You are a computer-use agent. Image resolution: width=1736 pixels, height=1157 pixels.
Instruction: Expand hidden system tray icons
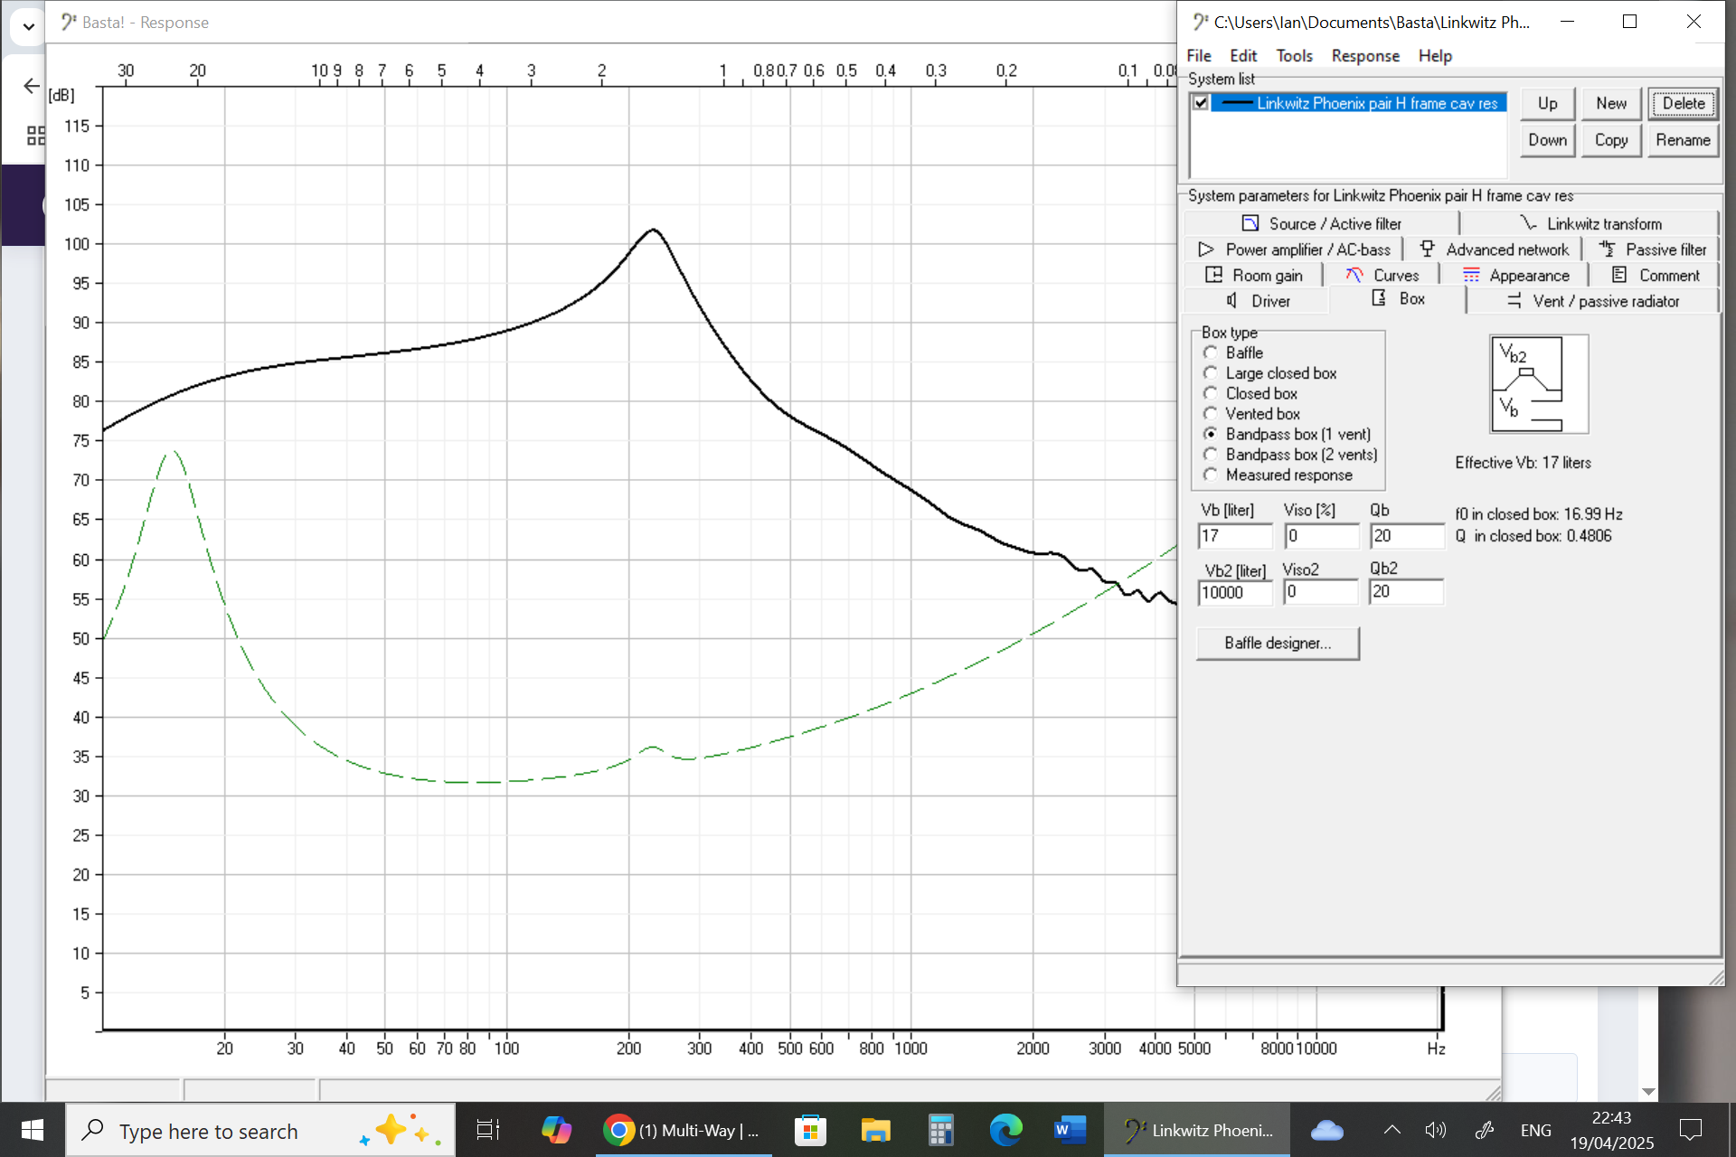(x=1392, y=1130)
